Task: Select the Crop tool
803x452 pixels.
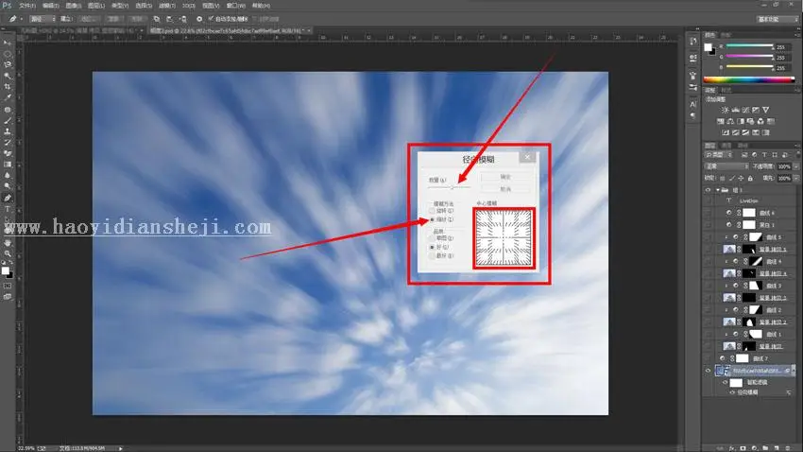Action: [x=8, y=87]
